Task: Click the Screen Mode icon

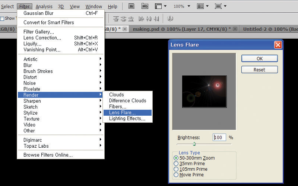Action: 218,6
